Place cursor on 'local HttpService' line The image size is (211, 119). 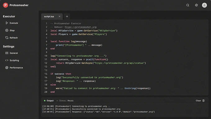coord(84,30)
